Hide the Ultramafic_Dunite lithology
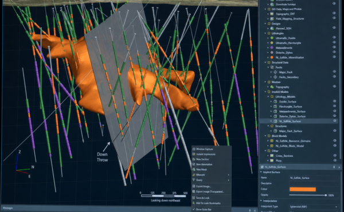 click(334, 37)
